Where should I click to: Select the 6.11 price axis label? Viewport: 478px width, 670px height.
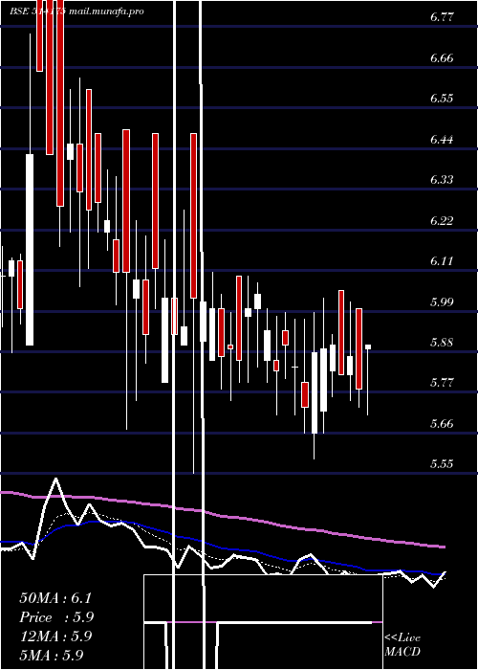(x=442, y=261)
